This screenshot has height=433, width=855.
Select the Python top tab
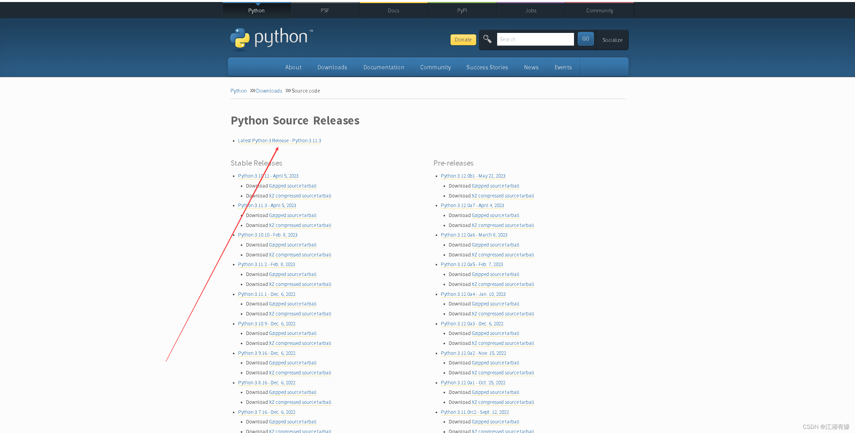click(x=256, y=10)
